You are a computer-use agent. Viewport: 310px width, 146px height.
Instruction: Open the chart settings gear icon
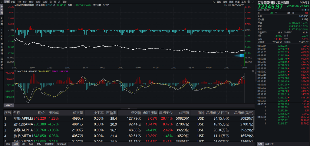coord(249,2)
